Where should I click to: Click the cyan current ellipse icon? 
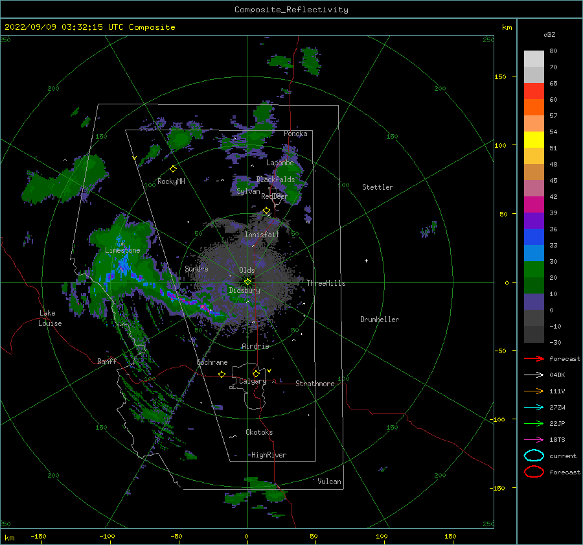[x=534, y=456]
